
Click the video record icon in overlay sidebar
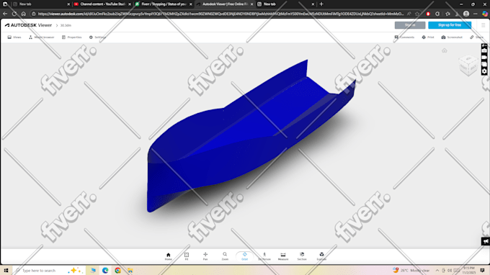pyautogui.click(x=484, y=58)
